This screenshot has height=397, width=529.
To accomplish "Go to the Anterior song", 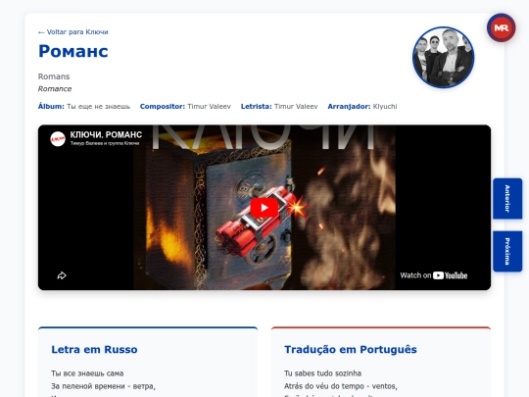I will point(507,198).
